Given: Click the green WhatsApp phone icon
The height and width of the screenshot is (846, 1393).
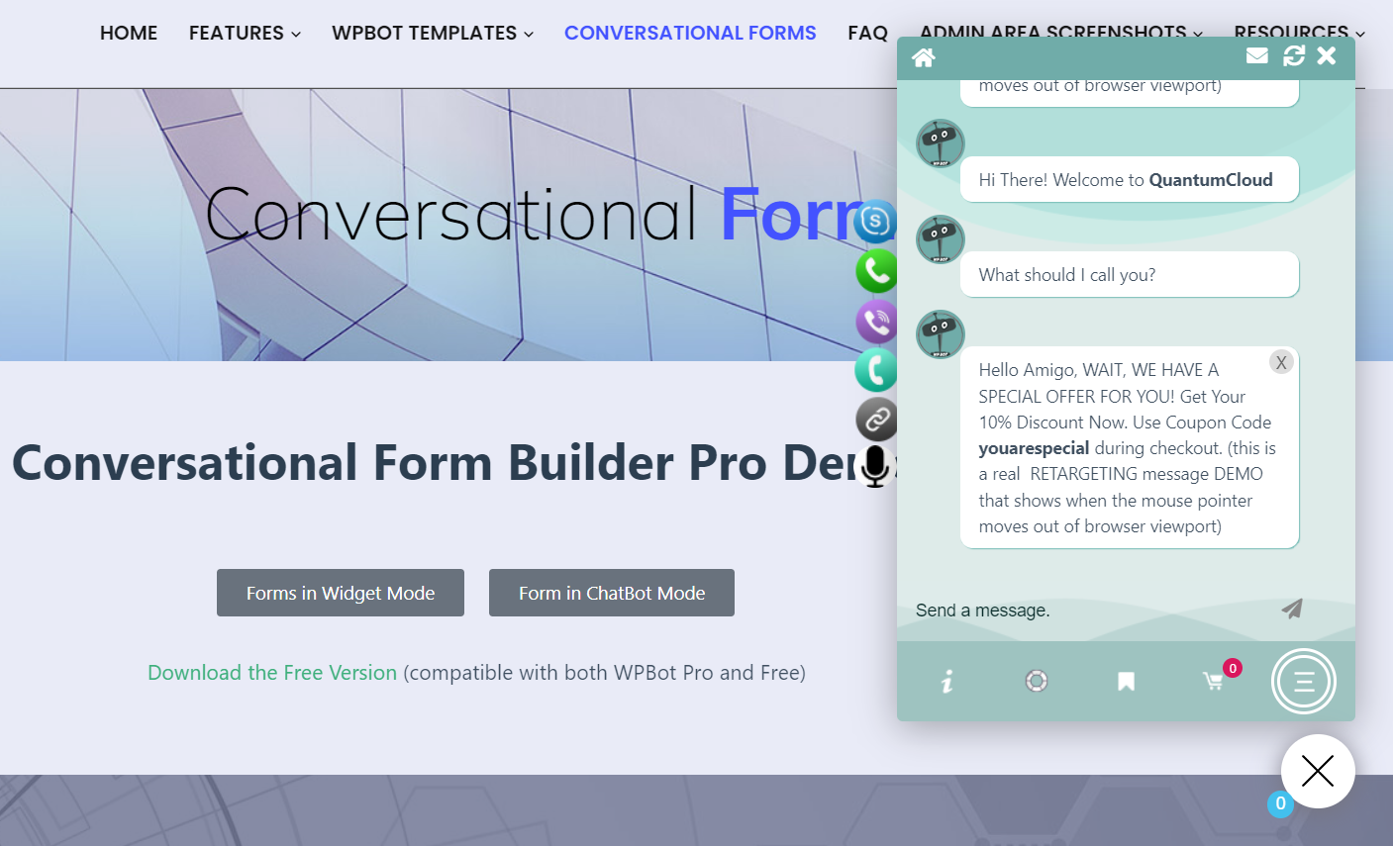Looking at the screenshot, I should (876, 271).
